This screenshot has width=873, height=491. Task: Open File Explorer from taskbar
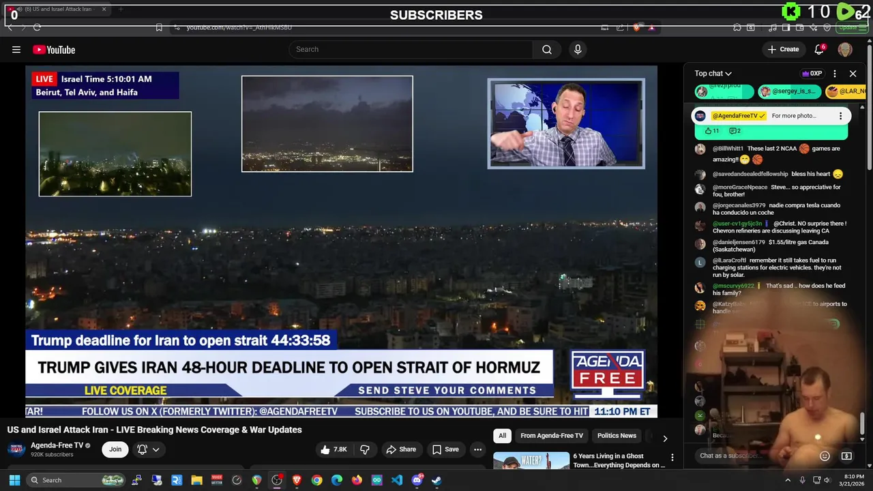[x=196, y=480]
